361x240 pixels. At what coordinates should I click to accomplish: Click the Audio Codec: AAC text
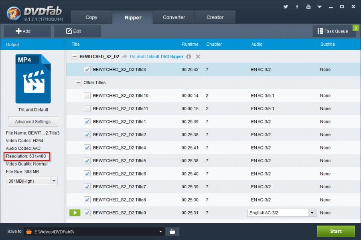[23, 148]
